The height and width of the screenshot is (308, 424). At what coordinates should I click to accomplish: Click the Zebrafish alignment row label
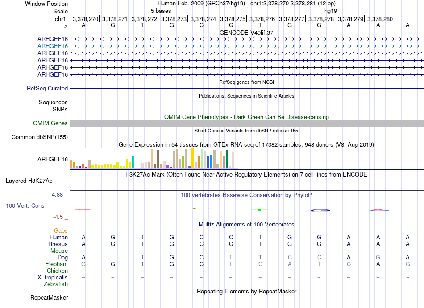tap(56, 284)
